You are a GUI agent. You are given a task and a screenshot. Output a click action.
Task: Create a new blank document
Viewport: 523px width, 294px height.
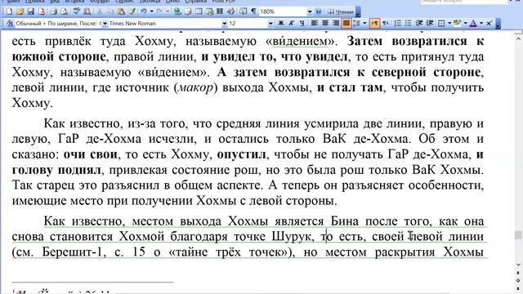pyautogui.click(x=9, y=11)
